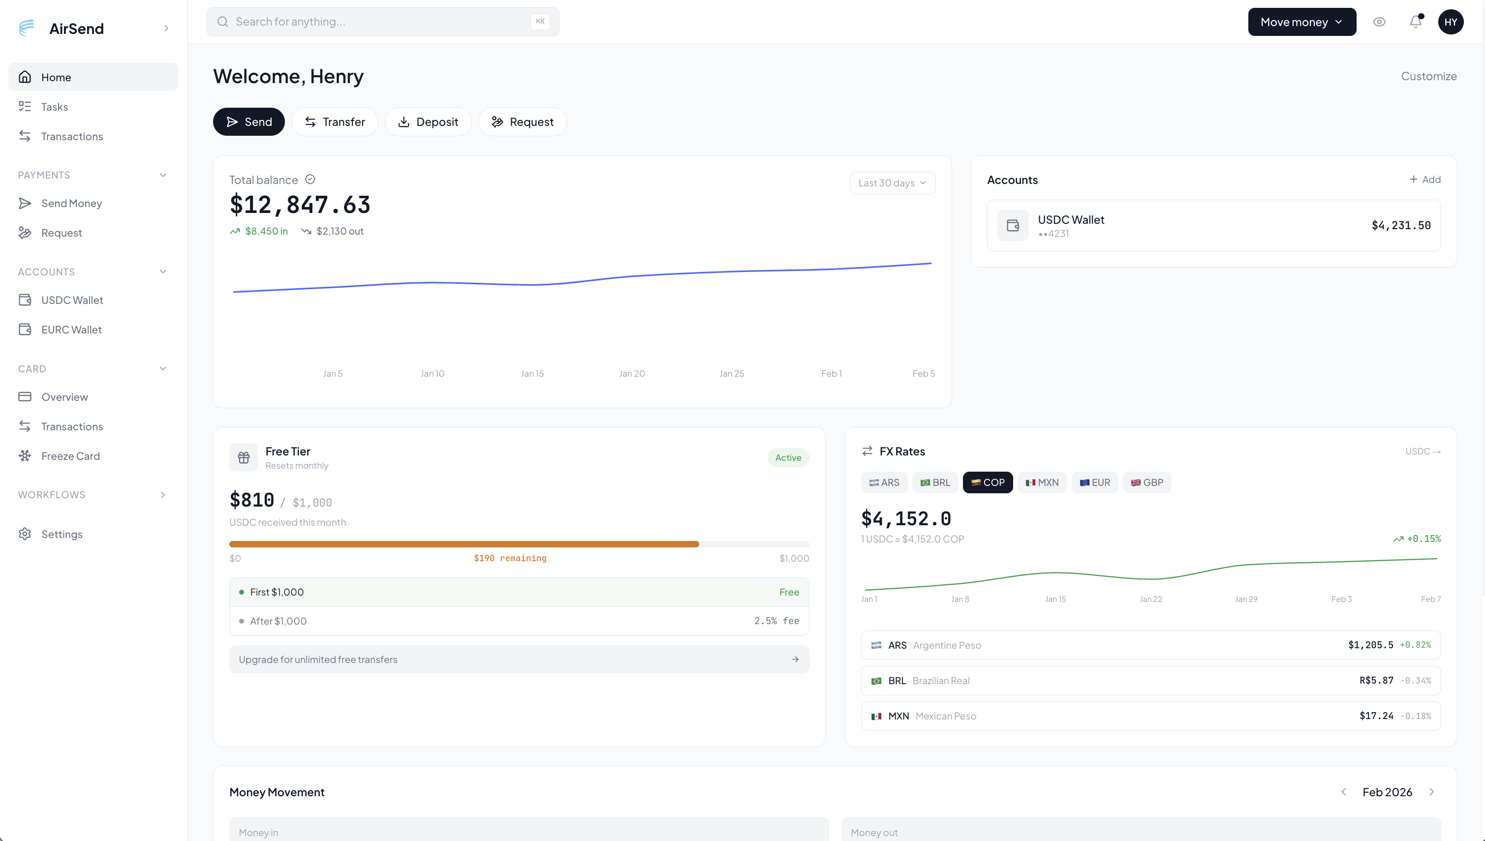Select the Freeze Card icon
Image resolution: width=1485 pixels, height=841 pixels.
pyautogui.click(x=26, y=456)
